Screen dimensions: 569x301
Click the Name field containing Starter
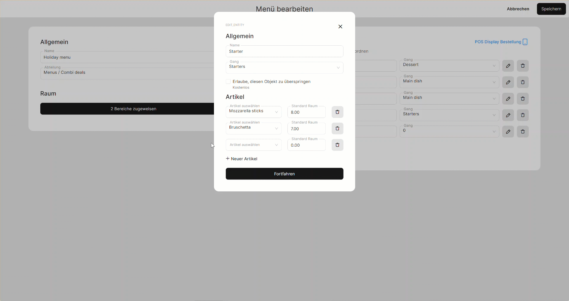point(284,52)
